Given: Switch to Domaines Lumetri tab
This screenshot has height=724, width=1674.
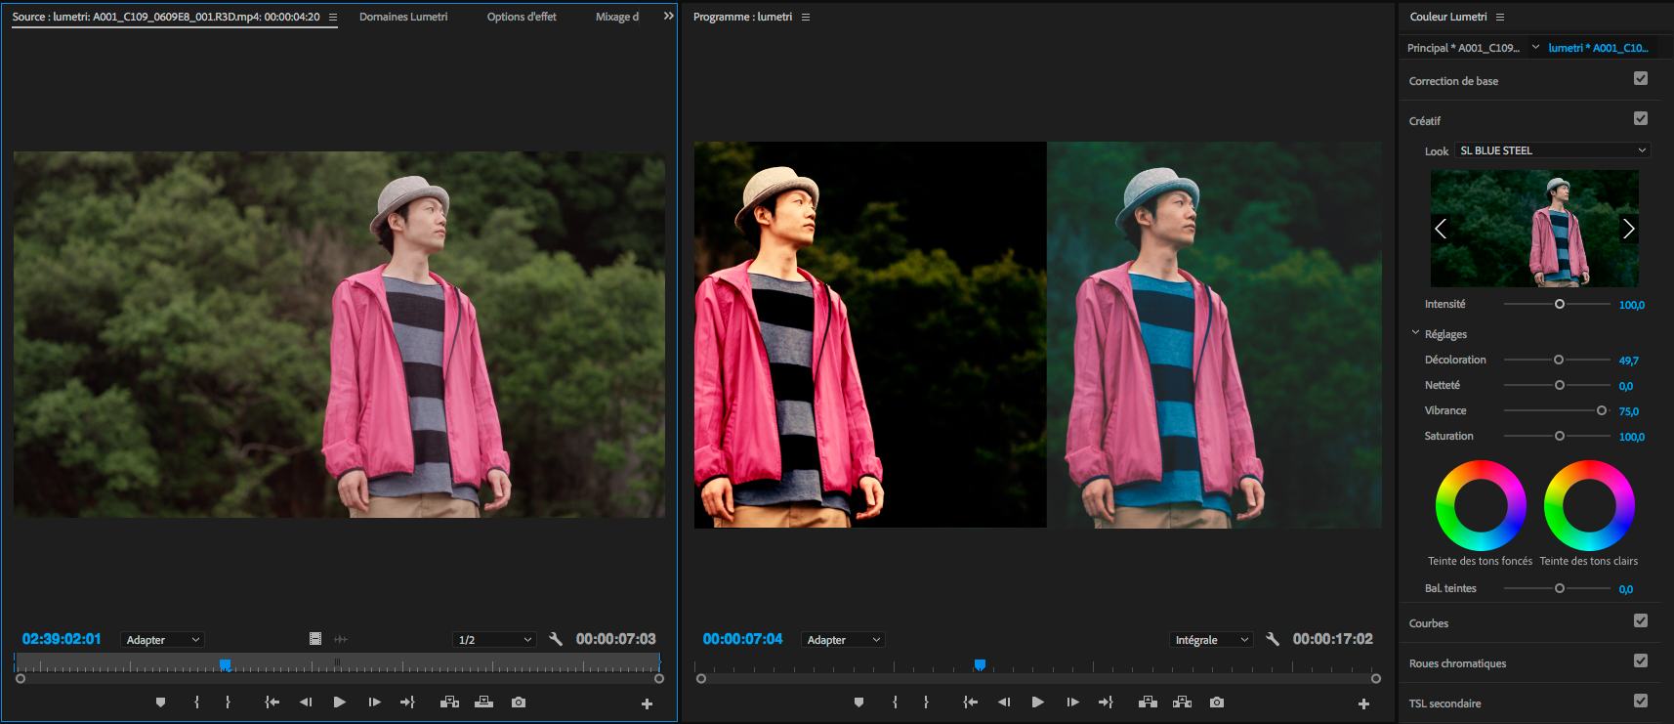Looking at the screenshot, I should tap(403, 17).
